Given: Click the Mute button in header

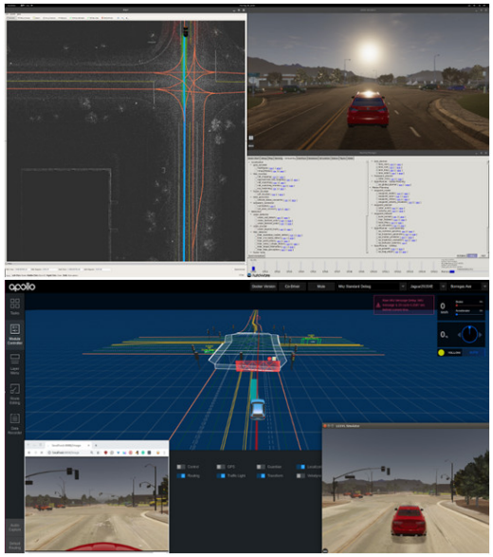Looking at the screenshot, I should pyautogui.click(x=320, y=287).
